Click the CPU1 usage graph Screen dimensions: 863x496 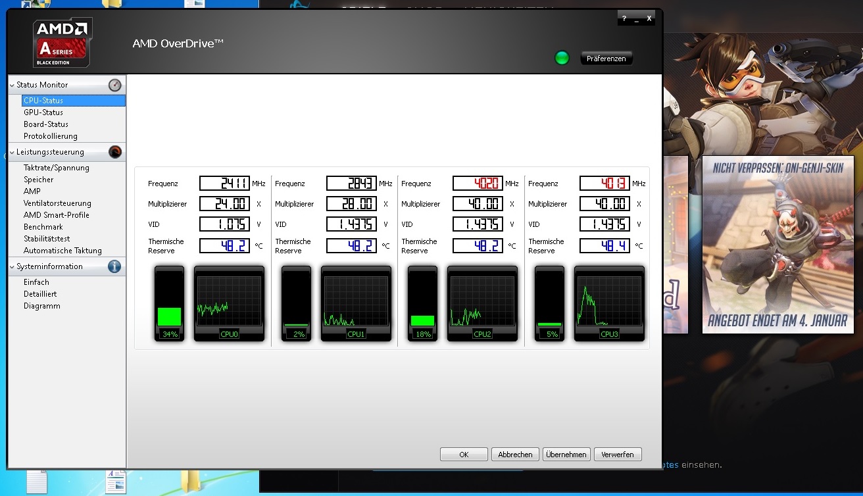356,303
